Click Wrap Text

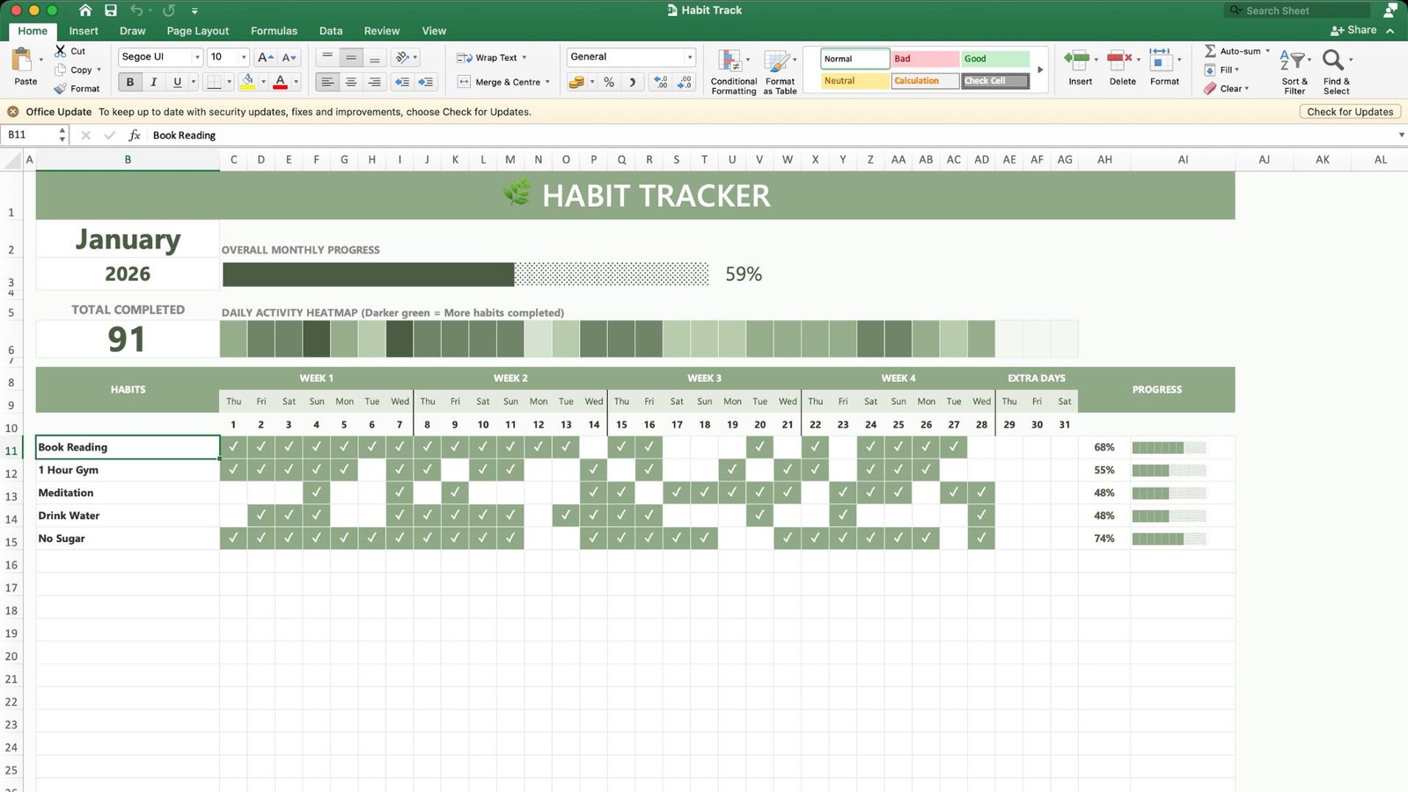click(487, 57)
